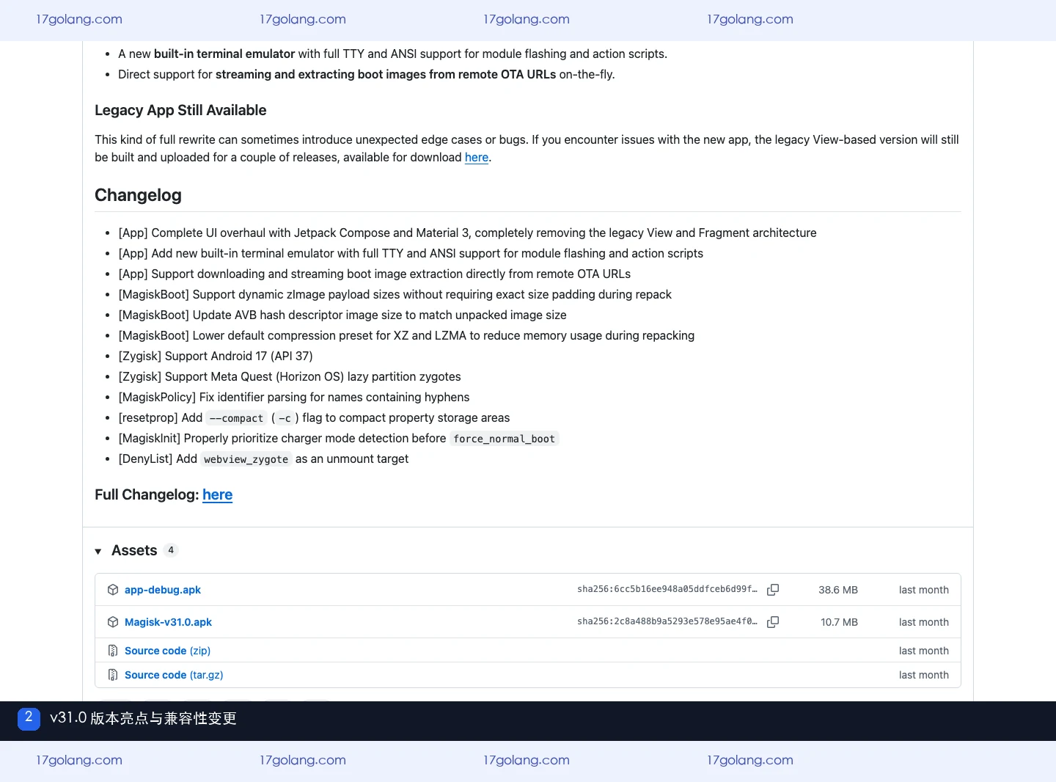Screen dimensions: 1056x782
Task: Copy the sha256 hash of Magisk-v31.0.apk
Action: coord(773,622)
